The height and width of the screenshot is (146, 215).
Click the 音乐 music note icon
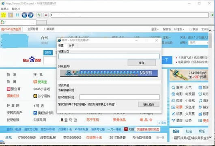200,101
